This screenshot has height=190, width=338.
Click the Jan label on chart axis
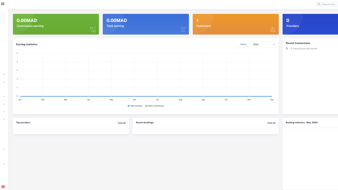click(x=20, y=100)
